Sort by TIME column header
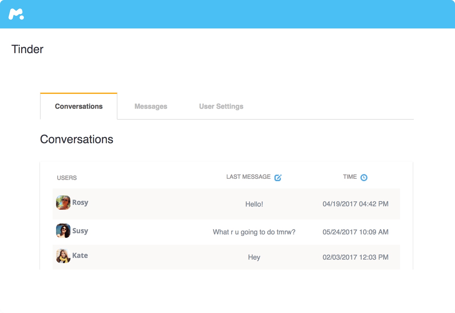 tap(350, 177)
